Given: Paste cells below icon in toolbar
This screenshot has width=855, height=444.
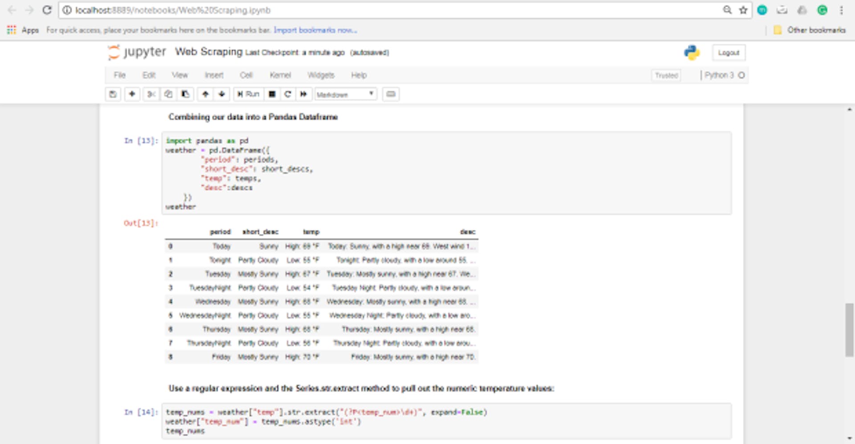Looking at the screenshot, I should pos(185,94).
